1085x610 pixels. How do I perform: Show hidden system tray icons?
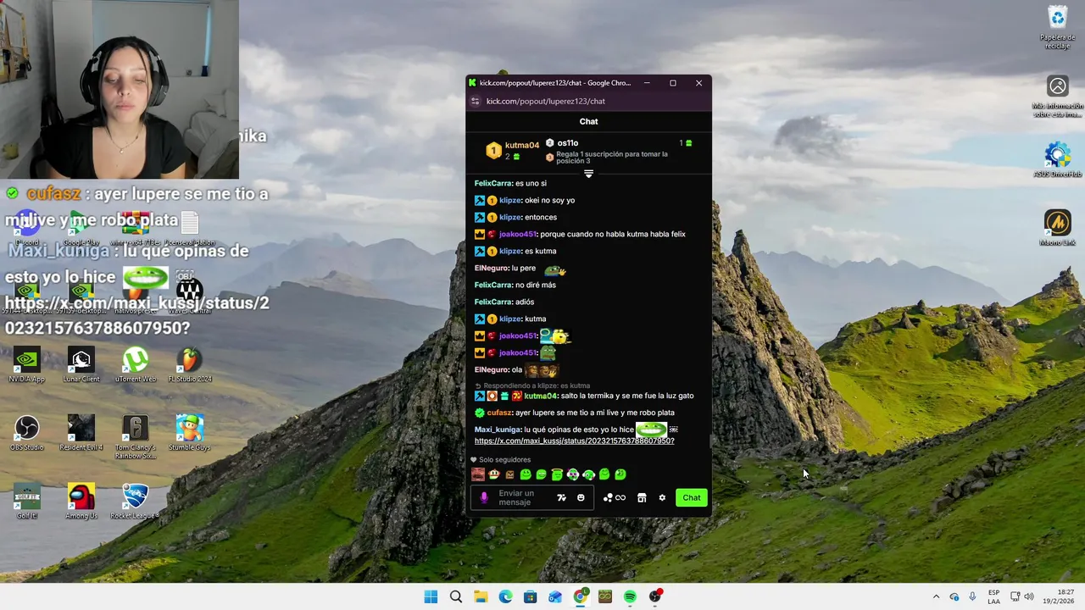[936, 596]
